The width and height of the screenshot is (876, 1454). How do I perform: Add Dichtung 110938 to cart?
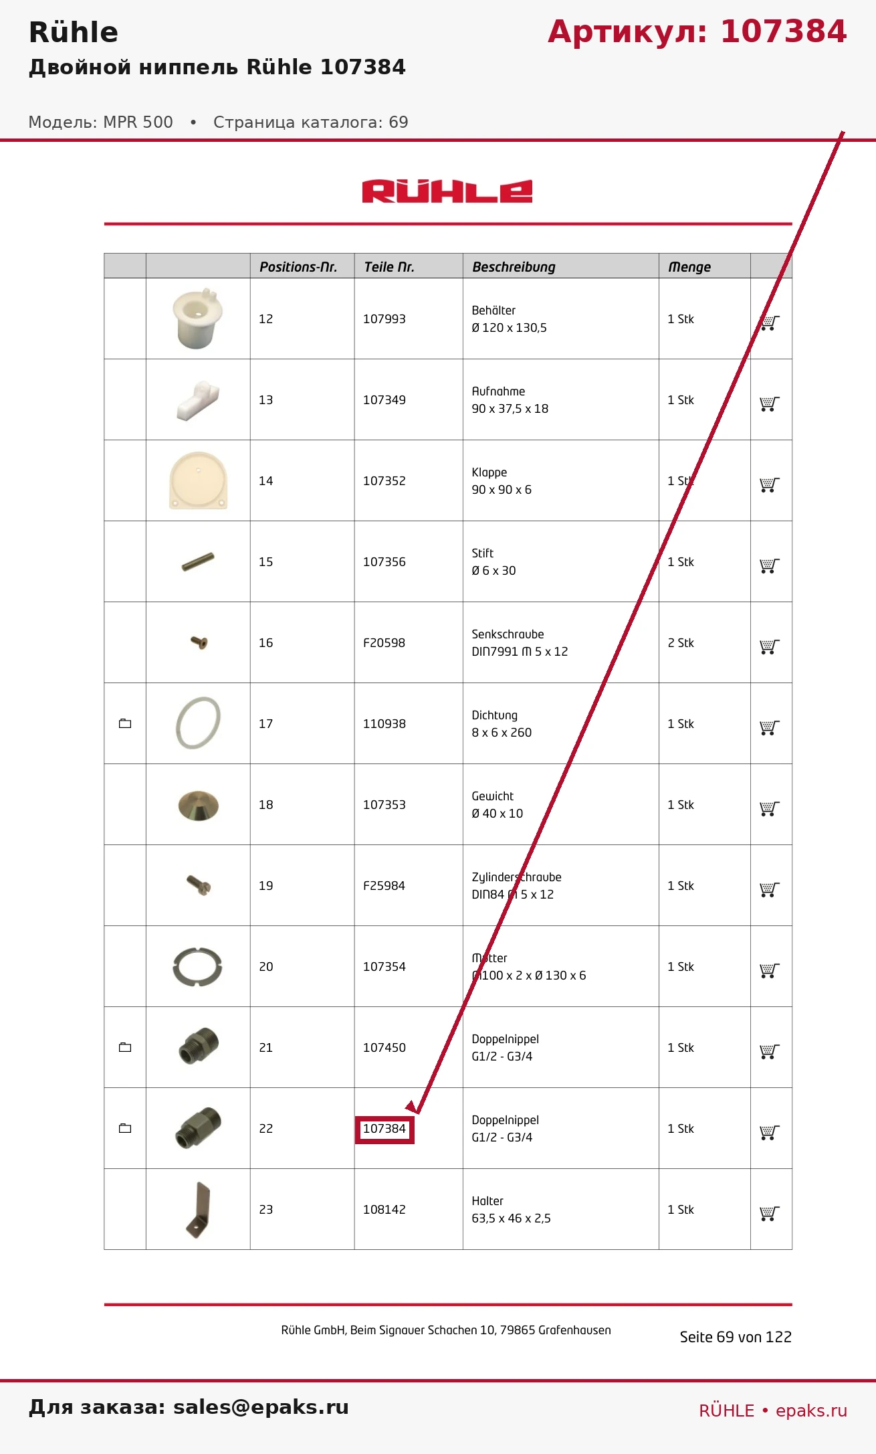(770, 727)
